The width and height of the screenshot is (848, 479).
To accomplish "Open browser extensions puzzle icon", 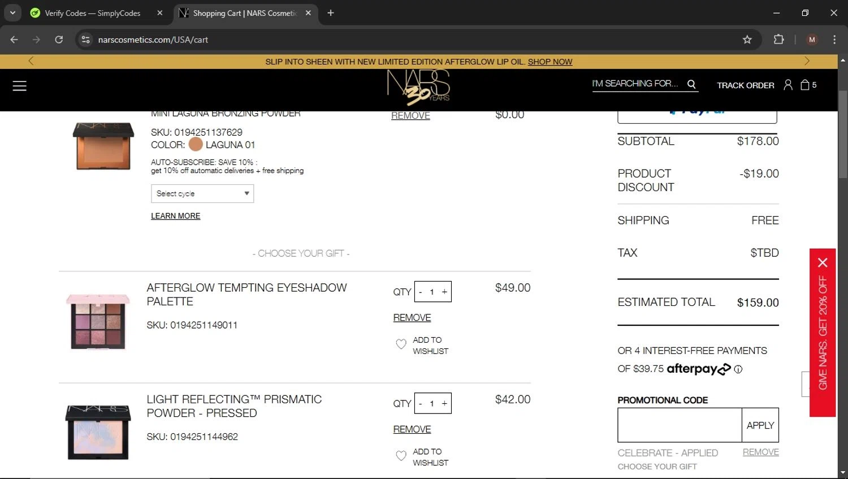I will point(779,40).
